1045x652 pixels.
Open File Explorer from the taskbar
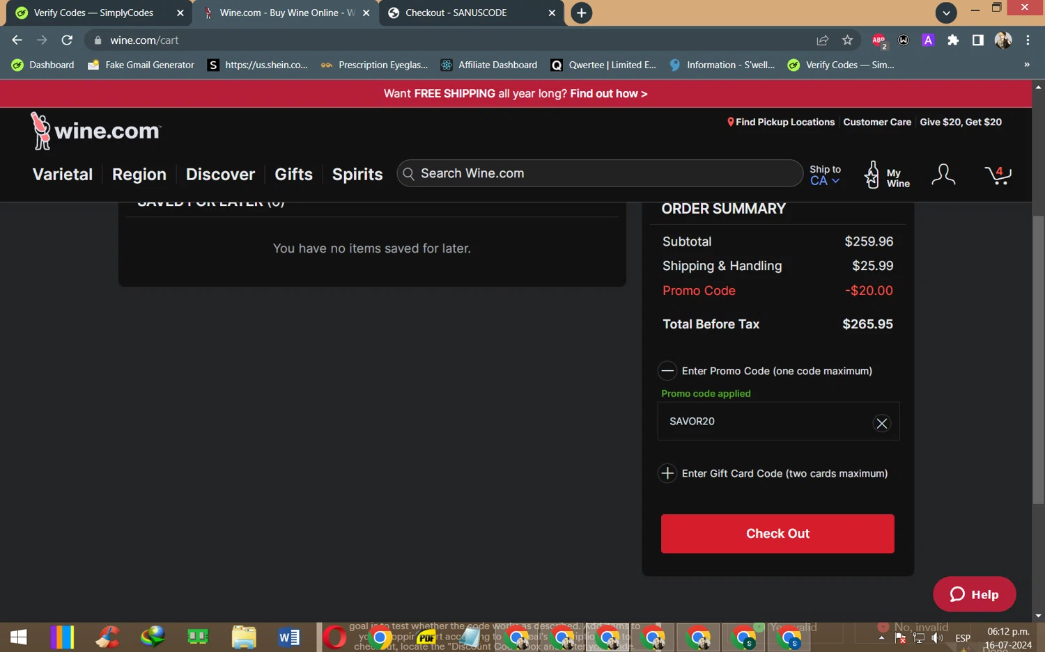(244, 637)
